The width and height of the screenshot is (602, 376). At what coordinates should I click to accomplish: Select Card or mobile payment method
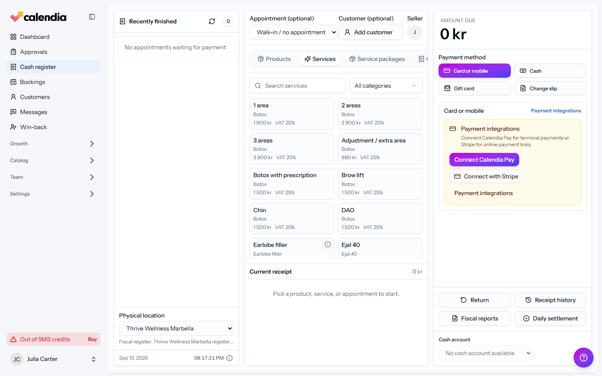[x=474, y=71]
